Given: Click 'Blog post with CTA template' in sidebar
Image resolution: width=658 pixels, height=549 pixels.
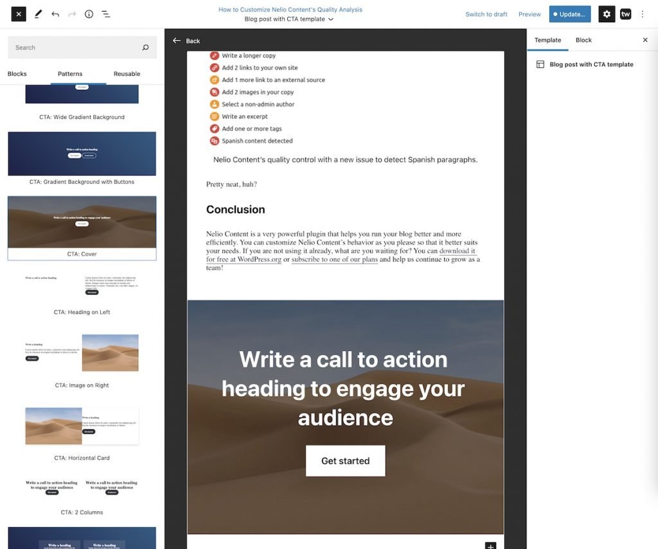Looking at the screenshot, I should [x=591, y=64].
